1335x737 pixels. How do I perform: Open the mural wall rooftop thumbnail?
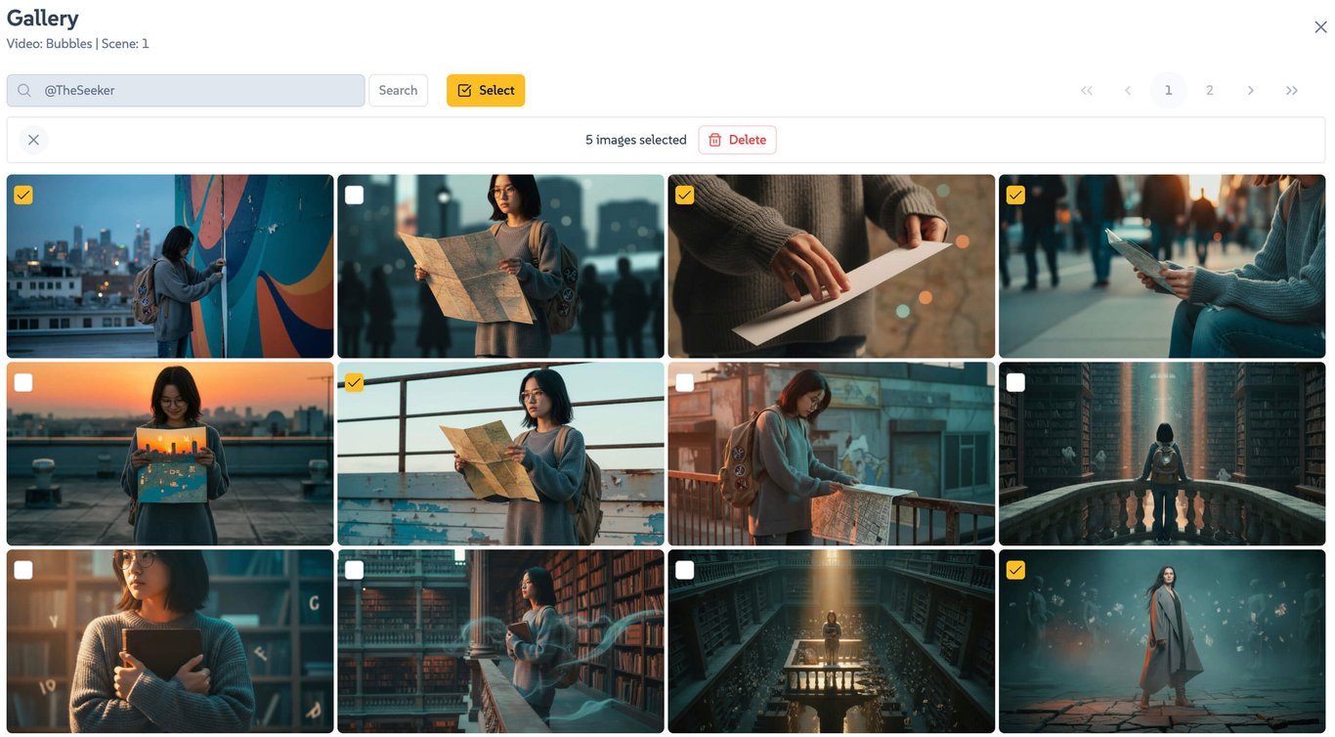pos(170,267)
